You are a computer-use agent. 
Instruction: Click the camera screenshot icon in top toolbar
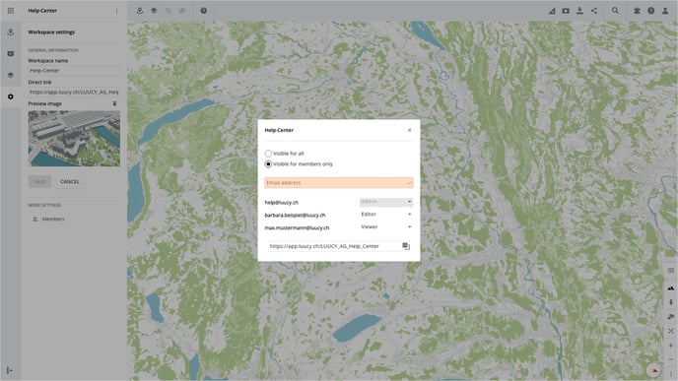tap(566, 11)
